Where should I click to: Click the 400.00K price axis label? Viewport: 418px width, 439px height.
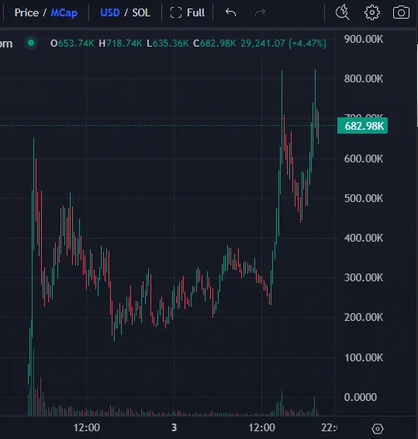click(x=364, y=238)
